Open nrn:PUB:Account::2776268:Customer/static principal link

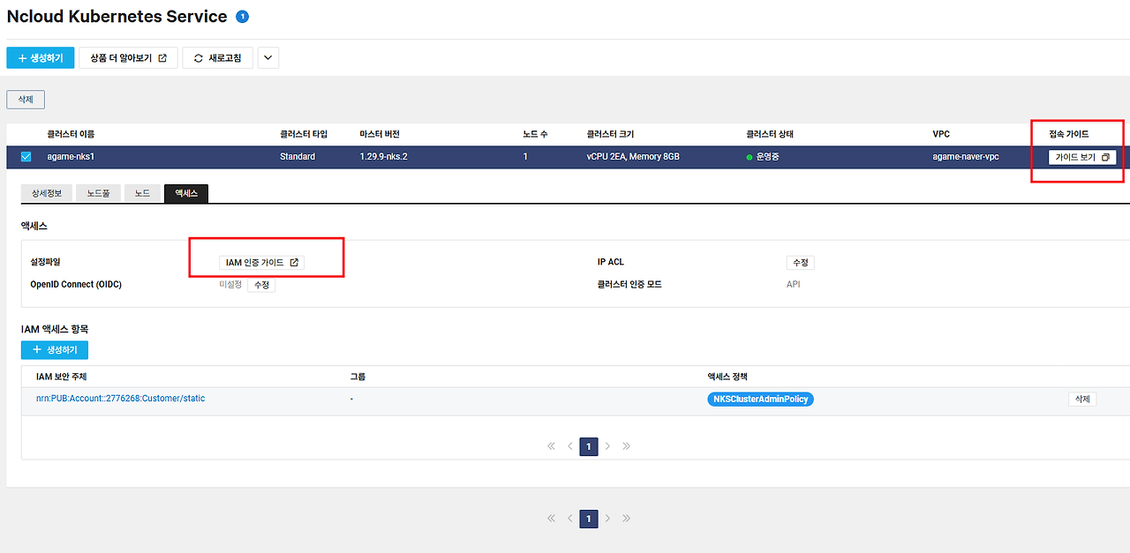(x=120, y=399)
